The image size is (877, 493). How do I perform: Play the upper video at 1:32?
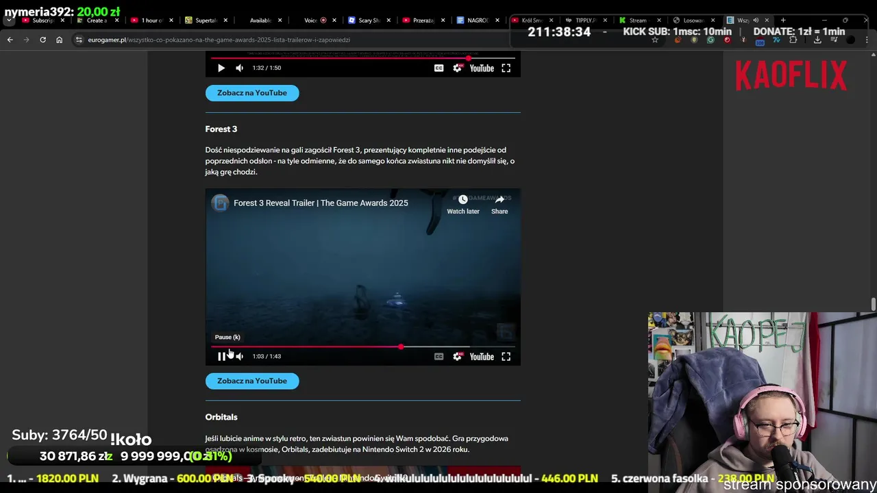tap(221, 68)
